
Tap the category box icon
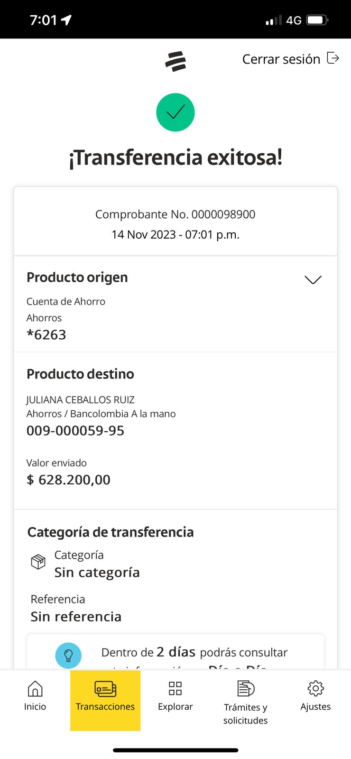[x=38, y=562]
